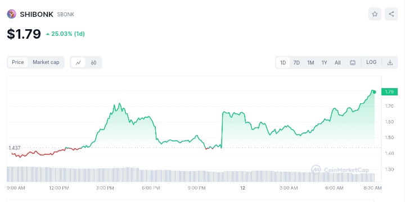Click the green 1.79 current price label
Screen dimensions: 405x202
[389, 91]
